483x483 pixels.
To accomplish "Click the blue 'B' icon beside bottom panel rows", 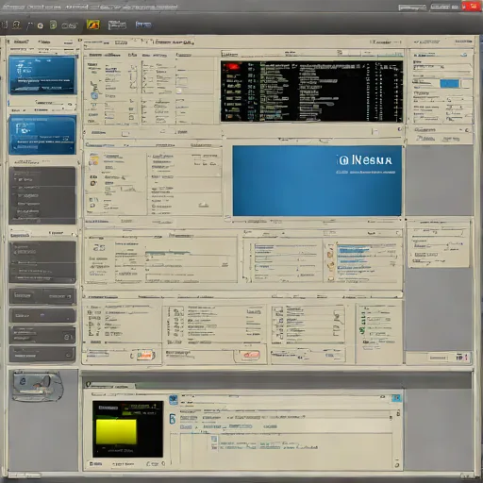I will coord(173,419).
